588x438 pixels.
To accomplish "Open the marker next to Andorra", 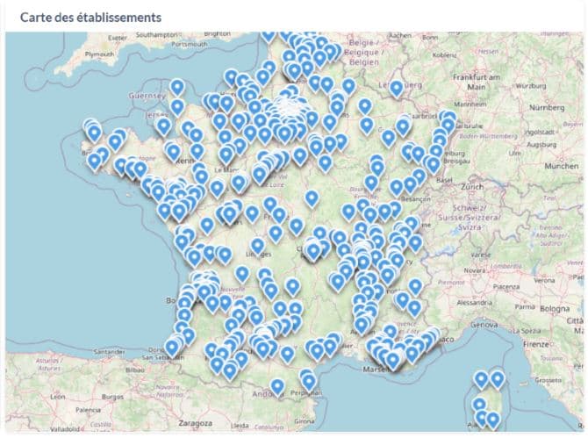I will point(277,386).
